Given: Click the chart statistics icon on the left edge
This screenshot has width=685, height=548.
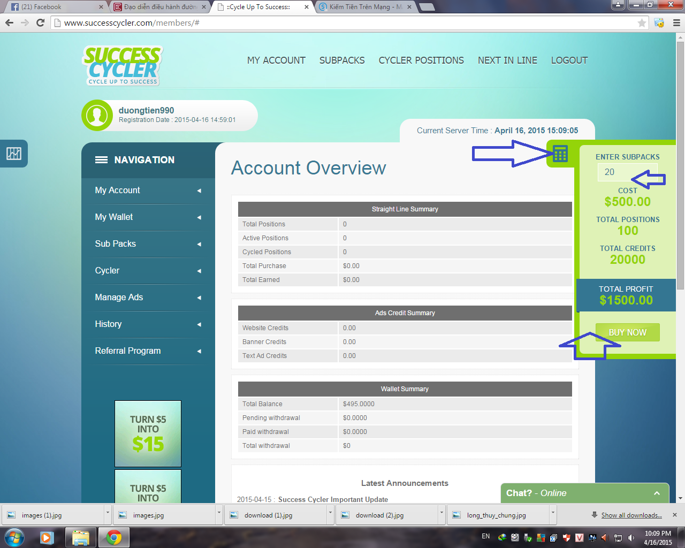Looking at the screenshot, I should tap(14, 154).
